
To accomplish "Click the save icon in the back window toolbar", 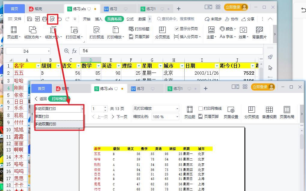I will pyautogui.click(x=29, y=19).
